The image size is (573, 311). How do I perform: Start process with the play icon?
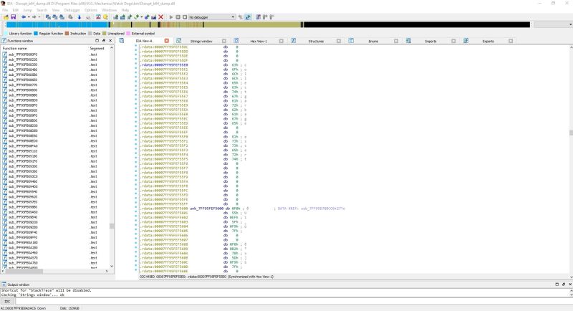pyautogui.click(x=171, y=17)
